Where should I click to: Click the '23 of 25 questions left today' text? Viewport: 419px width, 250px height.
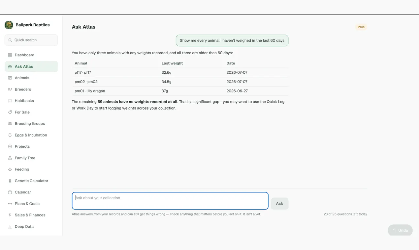[345, 214]
